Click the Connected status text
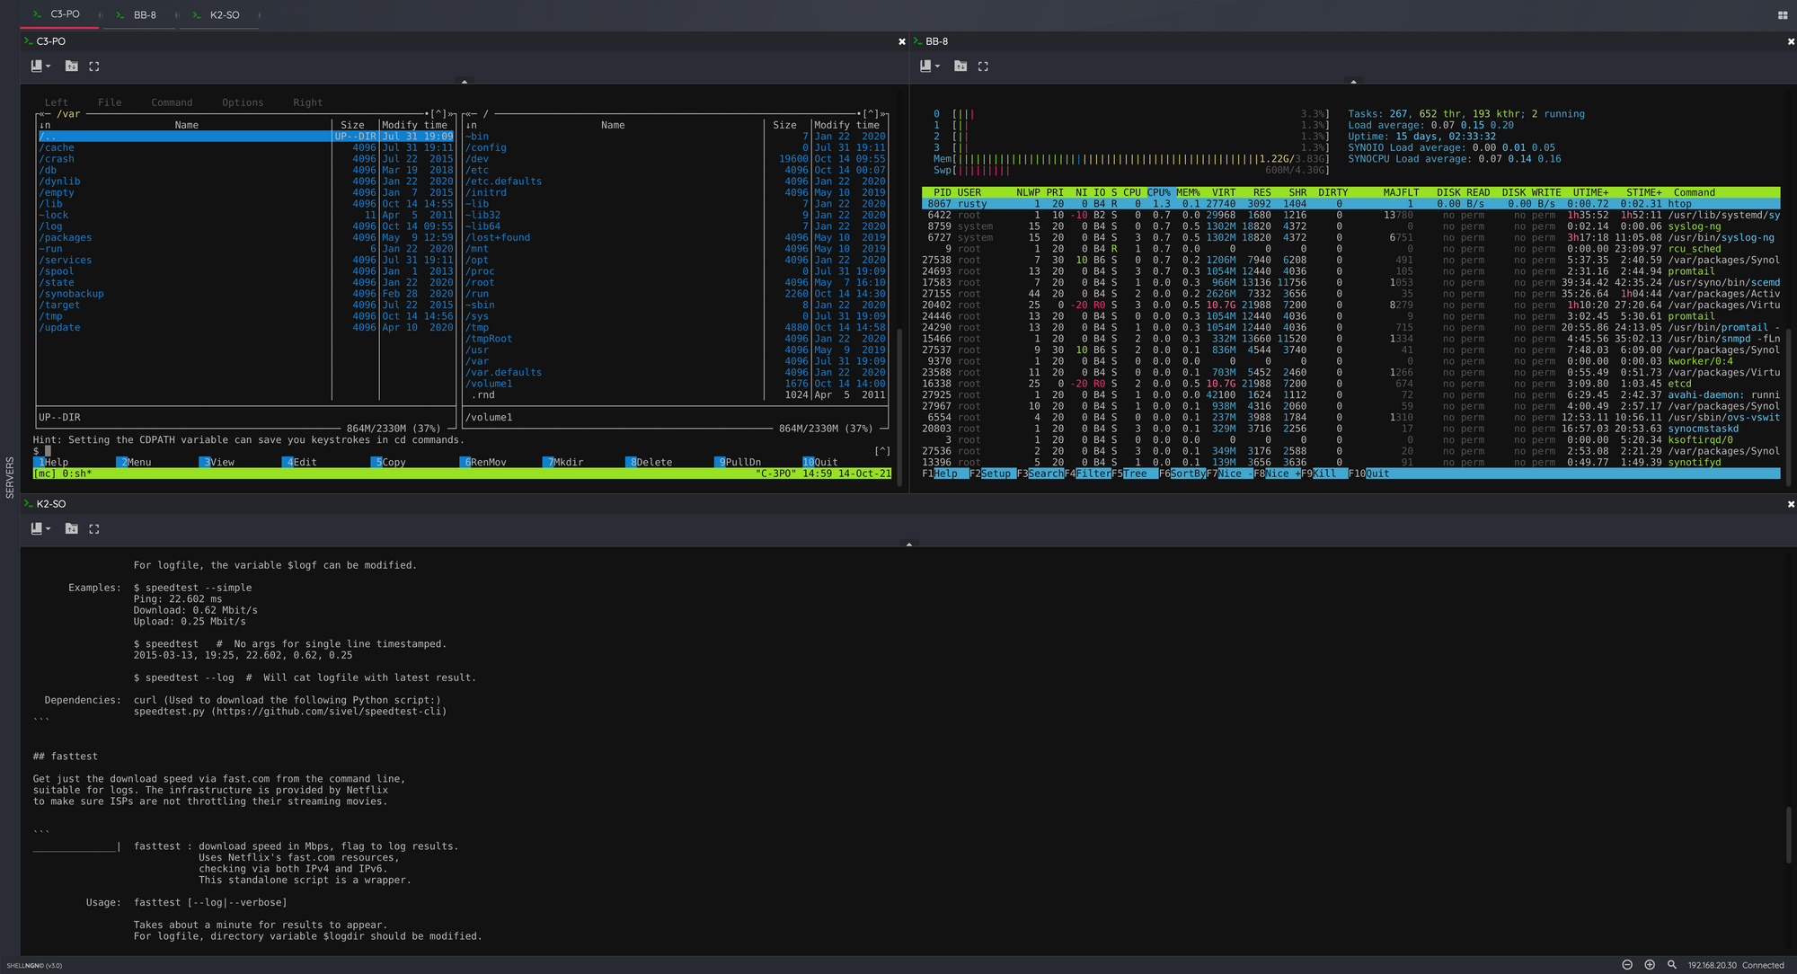 coord(1763,965)
